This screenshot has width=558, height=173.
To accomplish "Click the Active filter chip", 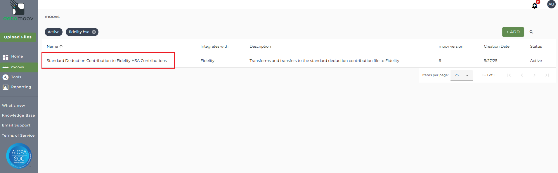I will tap(53, 32).
